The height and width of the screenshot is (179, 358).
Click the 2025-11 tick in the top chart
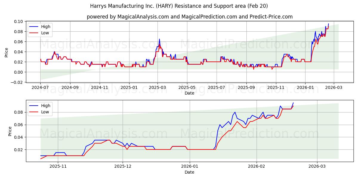[276, 87]
